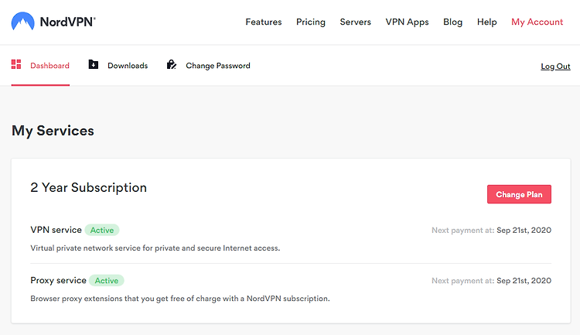Visit the Blog link
The width and height of the screenshot is (580, 335).
click(x=452, y=22)
